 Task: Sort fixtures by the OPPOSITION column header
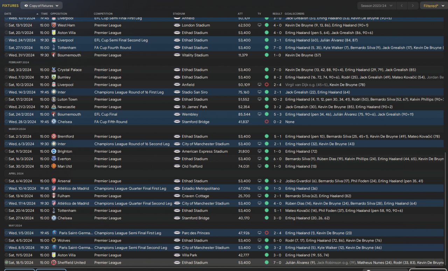click(x=59, y=14)
